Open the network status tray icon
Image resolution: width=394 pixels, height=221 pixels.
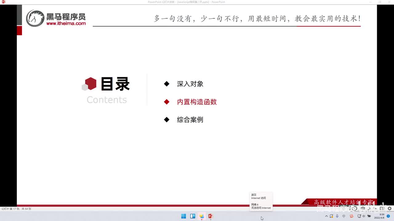(359, 216)
